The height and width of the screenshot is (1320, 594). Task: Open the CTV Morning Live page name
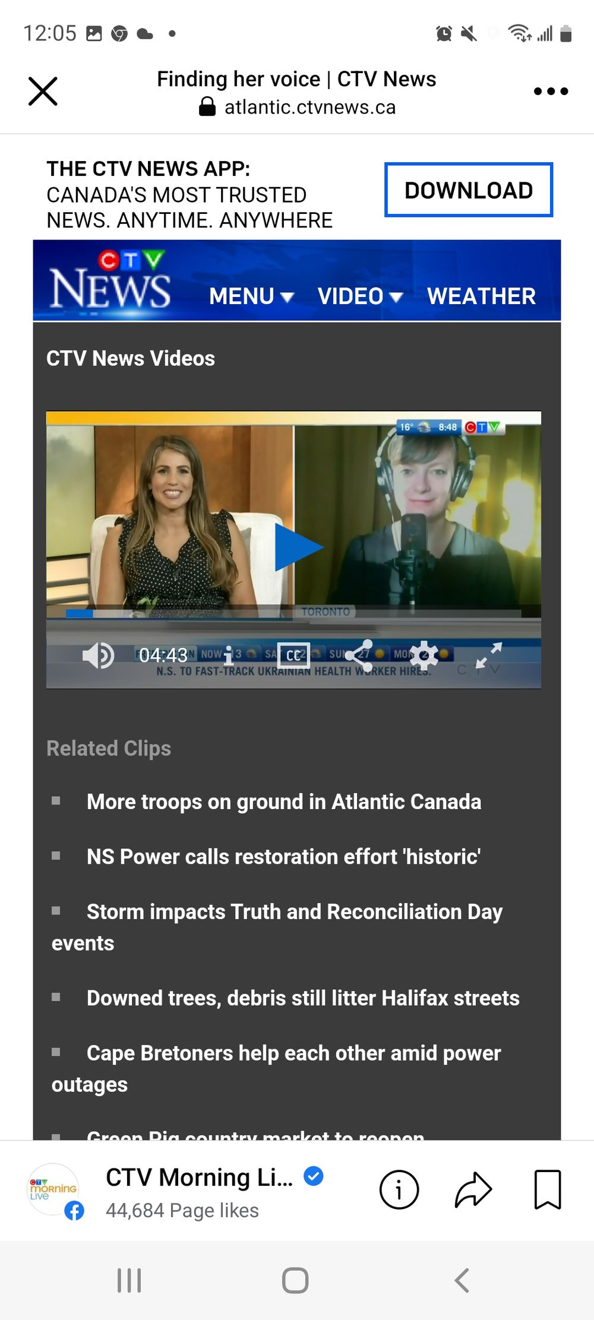[x=200, y=1177]
